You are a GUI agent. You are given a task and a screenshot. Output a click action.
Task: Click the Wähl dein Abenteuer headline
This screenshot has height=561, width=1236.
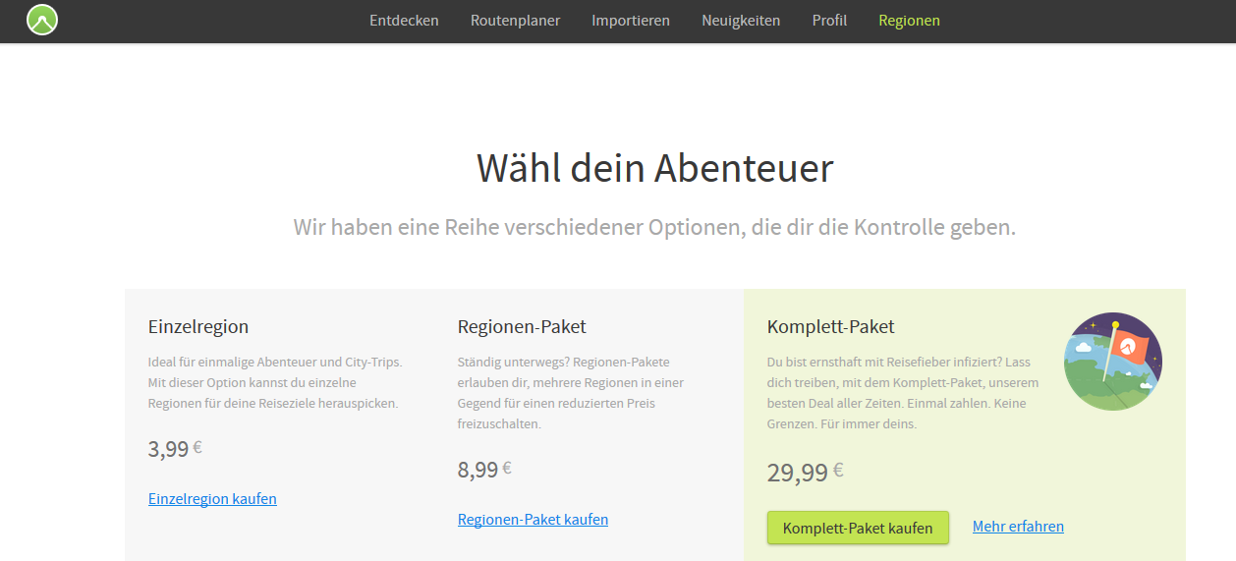tap(654, 168)
